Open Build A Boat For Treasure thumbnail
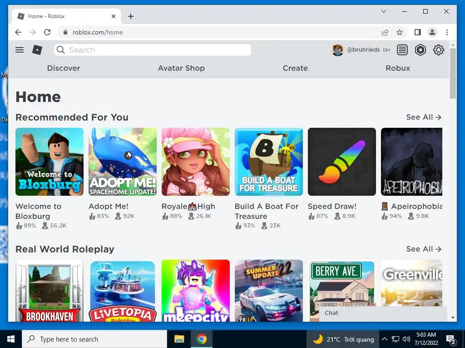Screen dimensions: 465x348 269,162
